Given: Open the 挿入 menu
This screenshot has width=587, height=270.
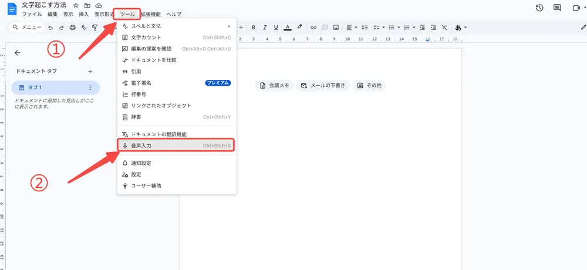Looking at the screenshot, I should pyautogui.click(x=84, y=14).
